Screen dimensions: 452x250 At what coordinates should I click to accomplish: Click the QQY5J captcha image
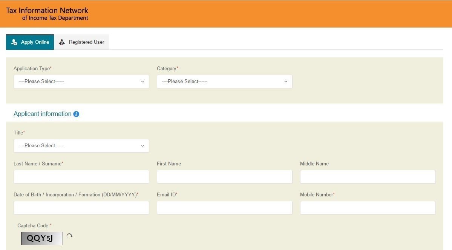[x=42, y=238]
